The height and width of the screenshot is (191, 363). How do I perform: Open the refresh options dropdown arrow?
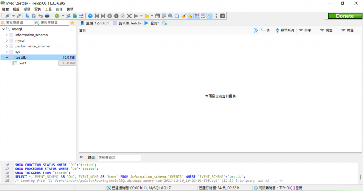click(x=63, y=16)
